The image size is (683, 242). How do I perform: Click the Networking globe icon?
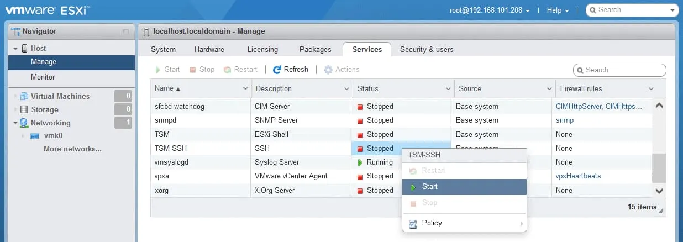[x=24, y=123]
